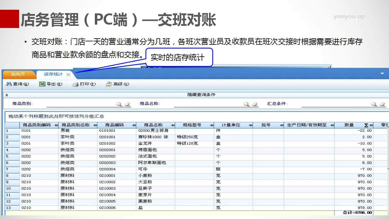Viewport: 389px width, 219px height.
Task: Toggle pin on 计量单位 column header
Action: (250, 125)
